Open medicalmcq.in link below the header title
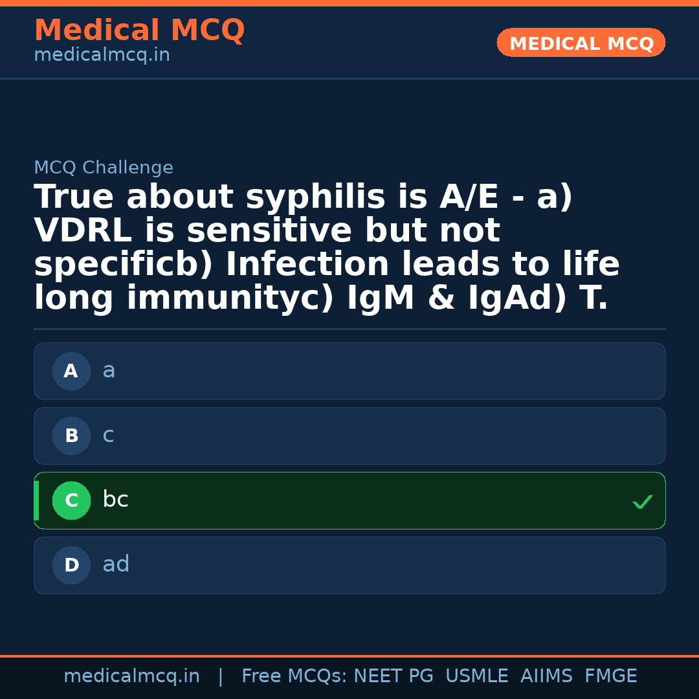Screen dimensions: 699x699 pos(102,56)
